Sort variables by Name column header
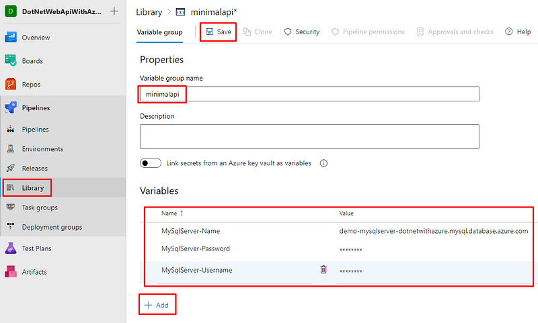This screenshot has width=538, height=323. point(173,213)
